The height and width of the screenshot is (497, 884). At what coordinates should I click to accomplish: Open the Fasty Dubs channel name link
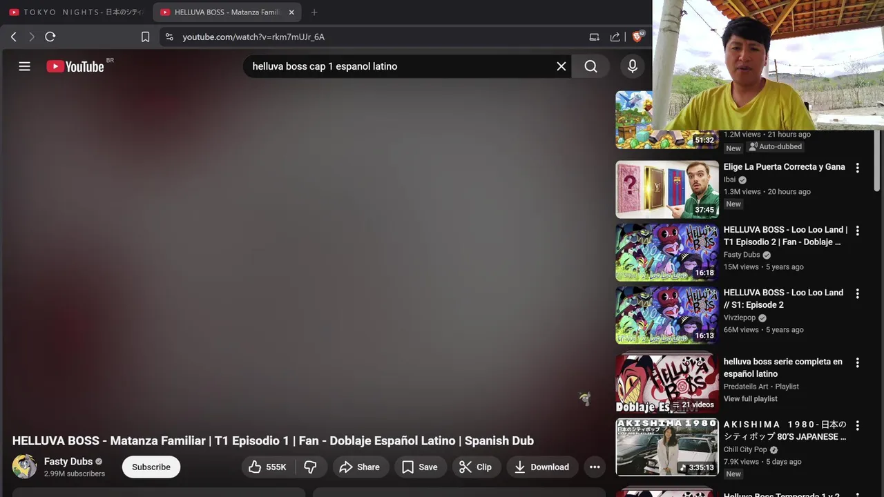point(68,461)
